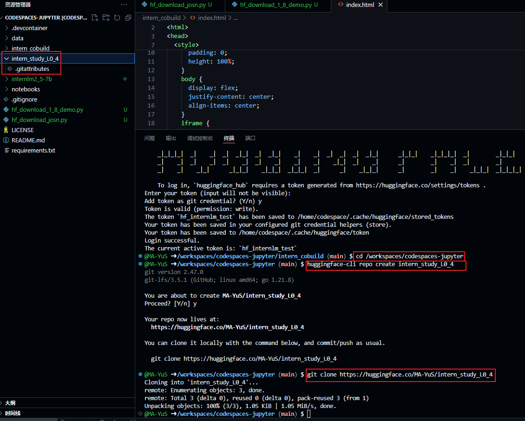Screen dimensions: 525x421
Task: Expand the .devcontainer folder
Action: [x=7, y=28]
